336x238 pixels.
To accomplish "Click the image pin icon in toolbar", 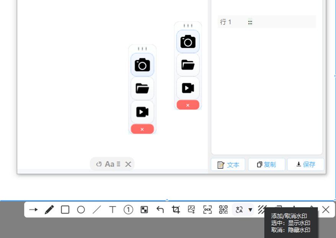I will [x=192, y=210].
